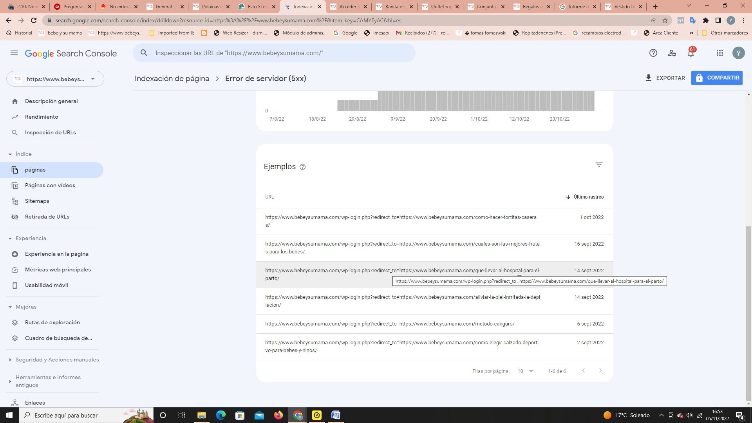Select the metodo-canguro URL row
The image size is (752, 423).
tap(434, 324)
